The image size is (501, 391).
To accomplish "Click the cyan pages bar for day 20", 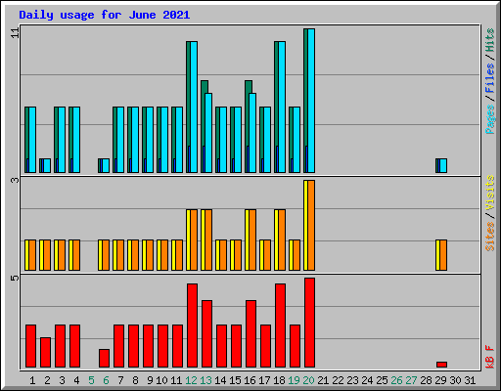I will pyautogui.click(x=311, y=101).
